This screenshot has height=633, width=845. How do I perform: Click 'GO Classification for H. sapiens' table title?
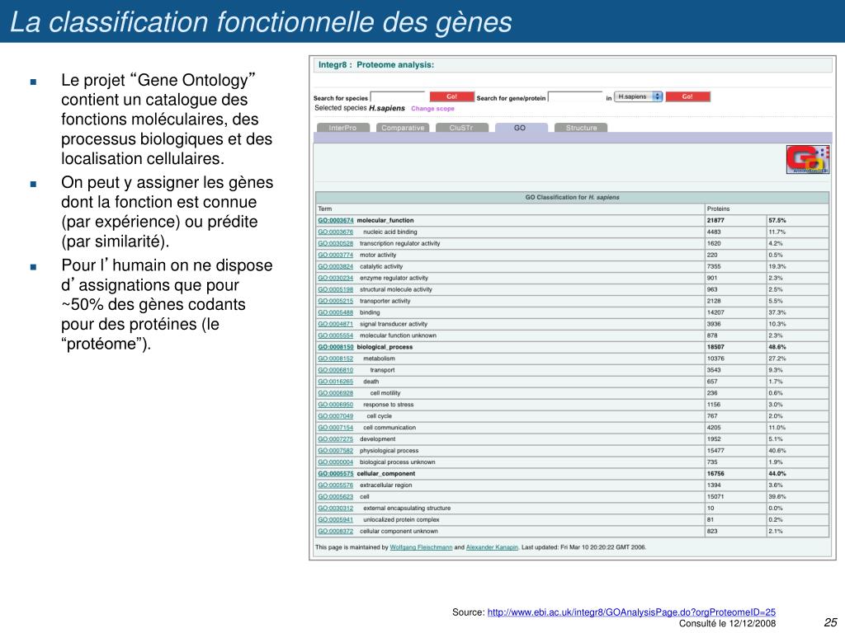pos(573,198)
